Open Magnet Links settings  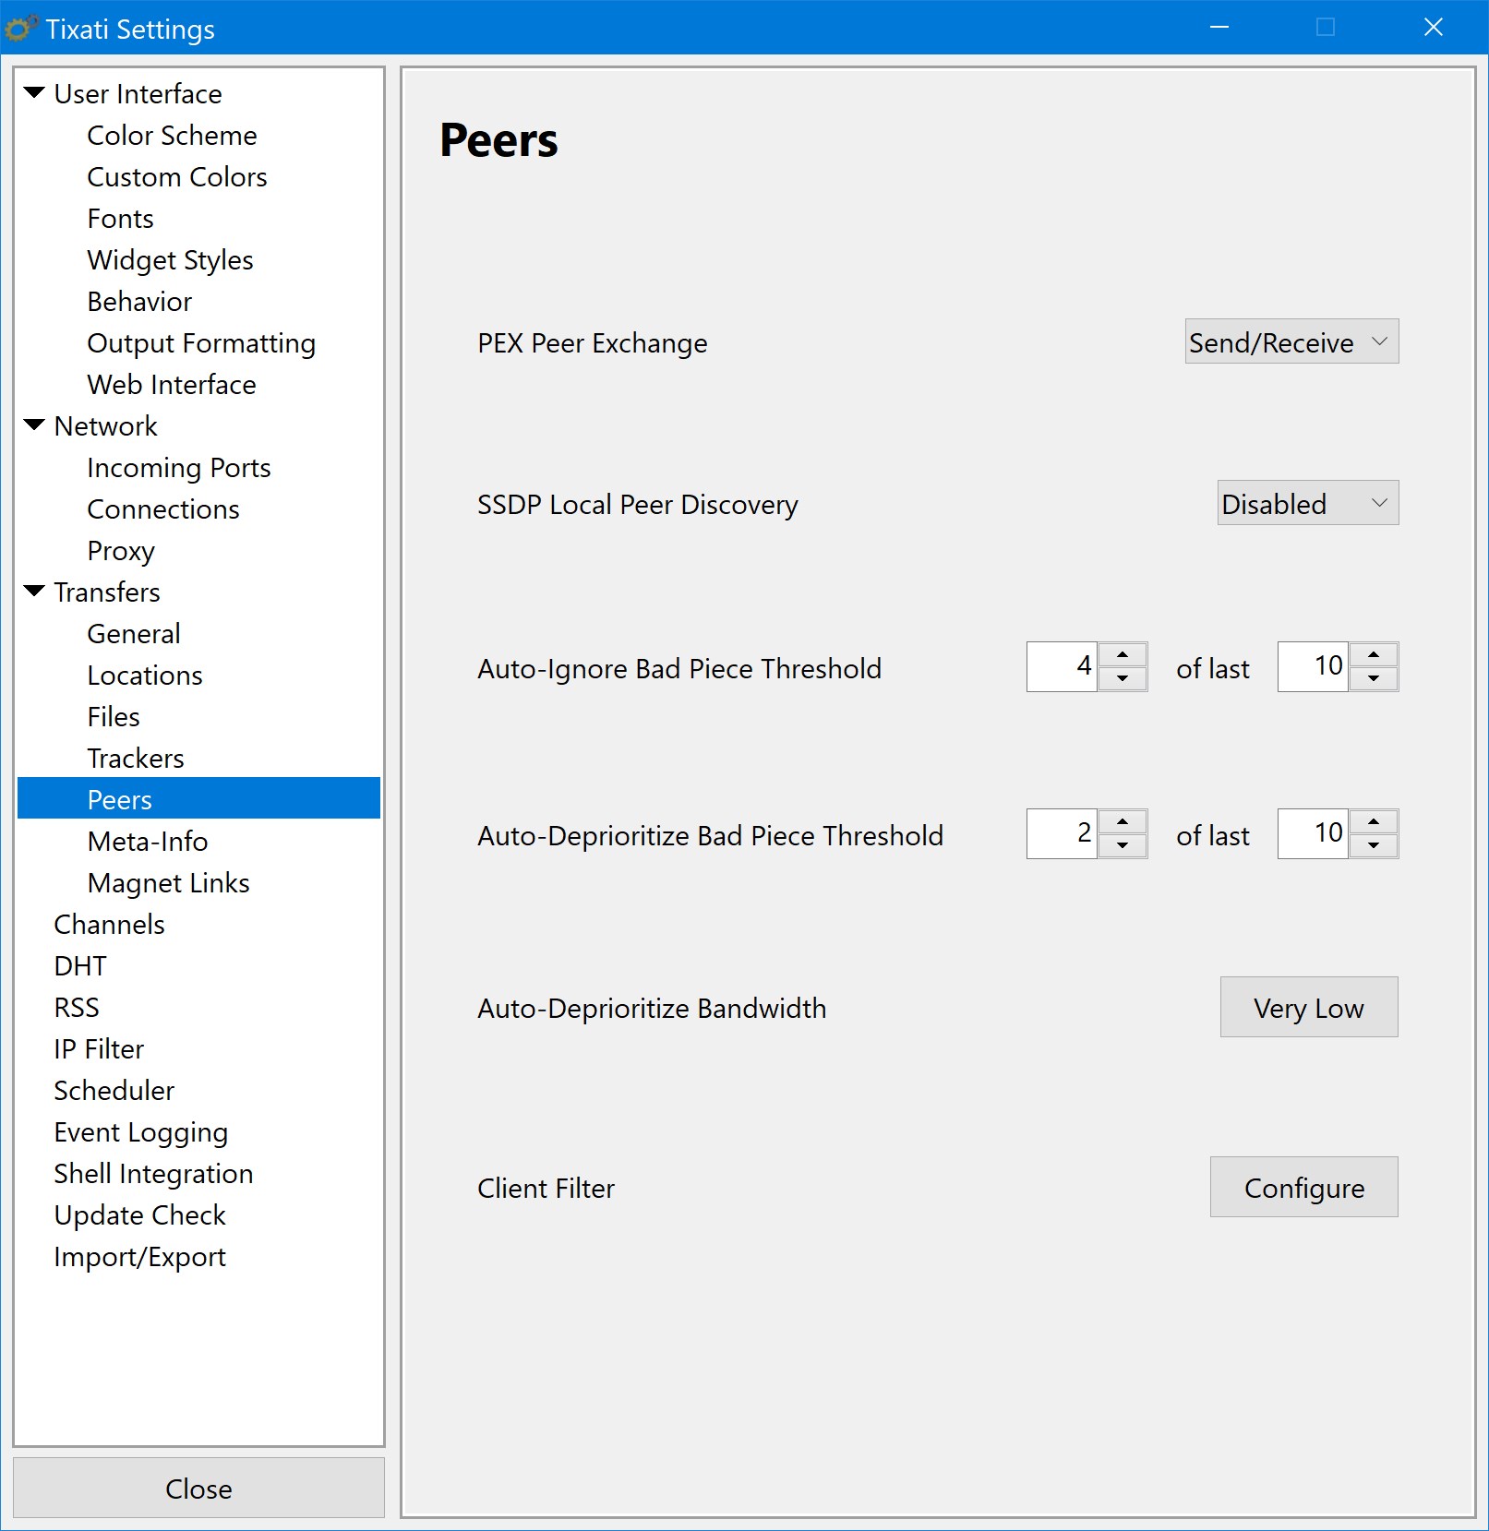pyautogui.click(x=169, y=882)
